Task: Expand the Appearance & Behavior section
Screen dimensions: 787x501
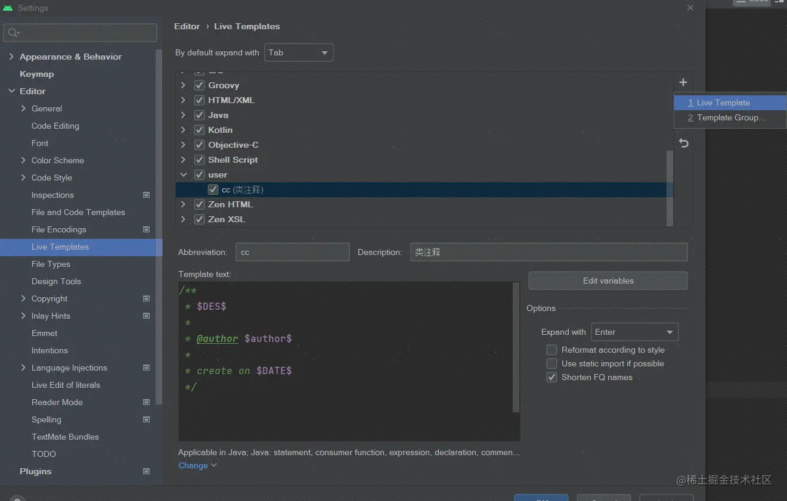Action: [x=11, y=57]
